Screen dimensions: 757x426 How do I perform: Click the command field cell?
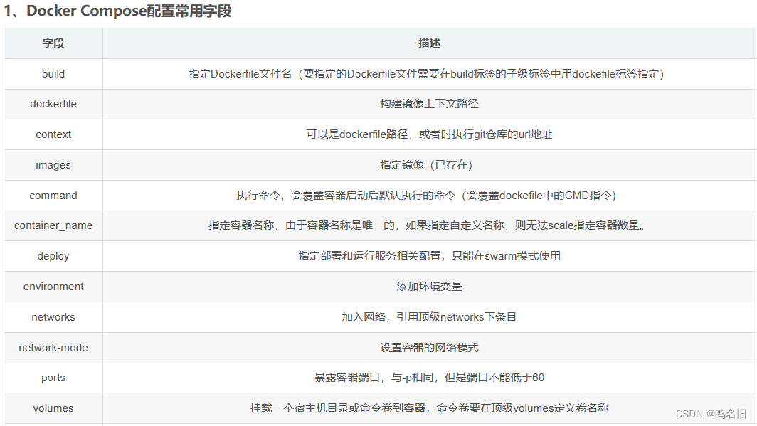tap(53, 195)
